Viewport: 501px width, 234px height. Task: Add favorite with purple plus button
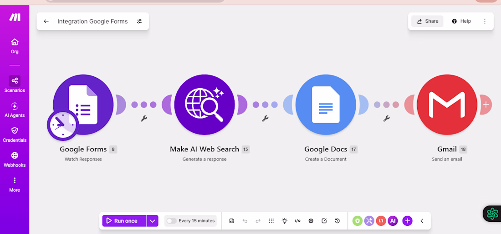(407, 221)
